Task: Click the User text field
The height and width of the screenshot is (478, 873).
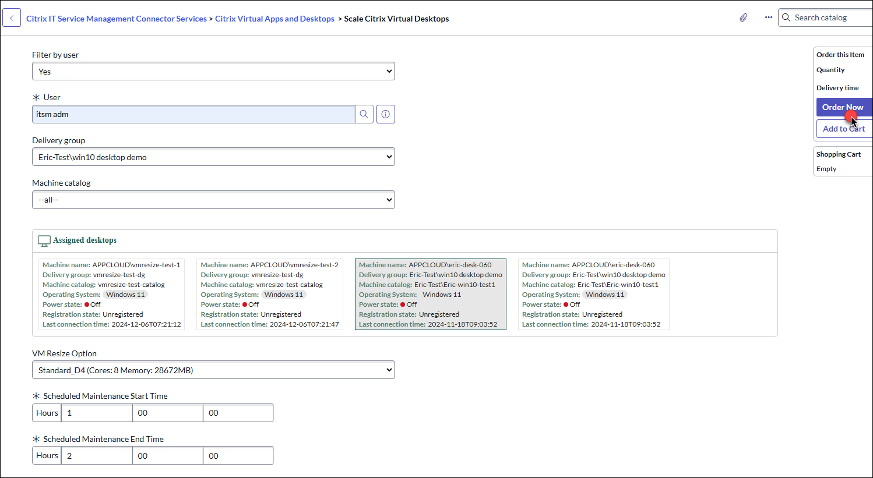Action: (193, 114)
